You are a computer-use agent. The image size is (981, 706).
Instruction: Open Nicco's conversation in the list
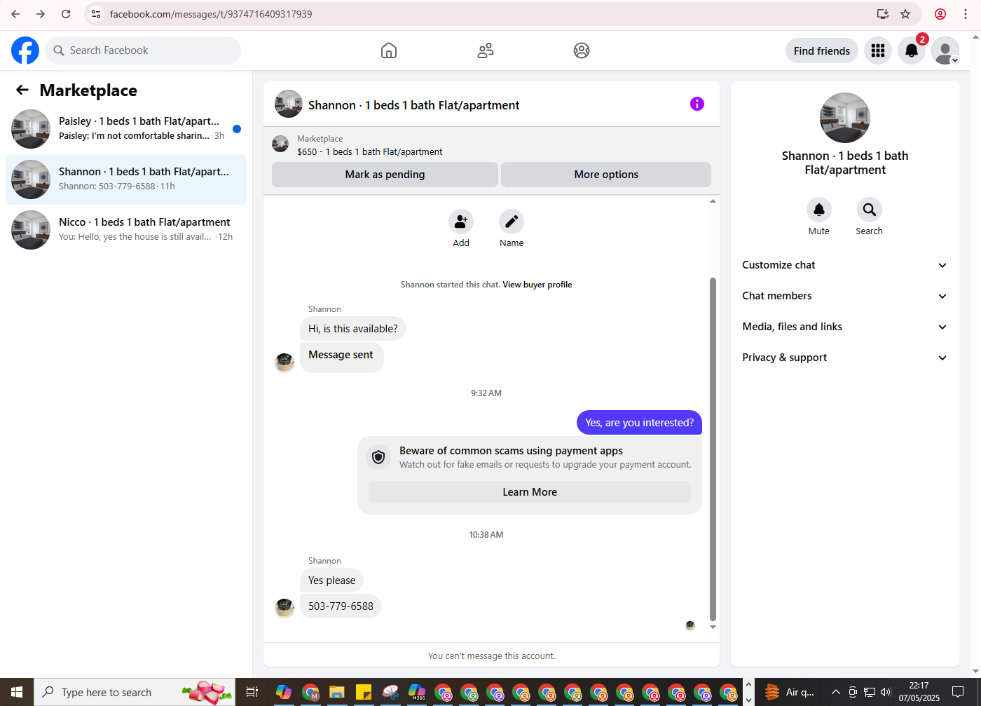[126, 230]
